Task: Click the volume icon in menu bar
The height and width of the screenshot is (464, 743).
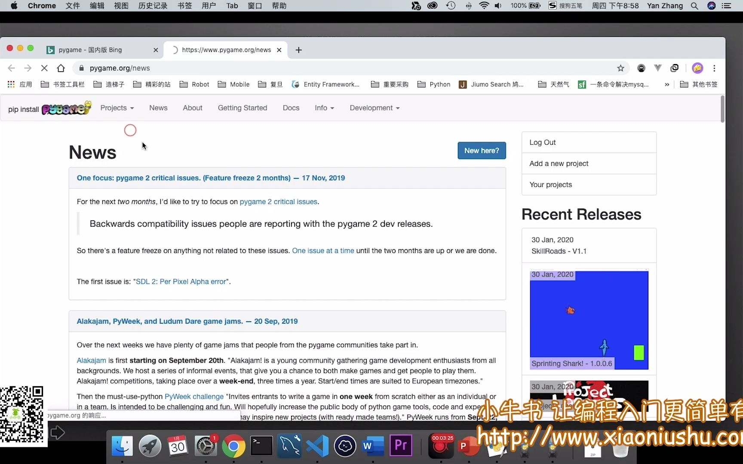Action: pyautogui.click(x=498, y=6)
